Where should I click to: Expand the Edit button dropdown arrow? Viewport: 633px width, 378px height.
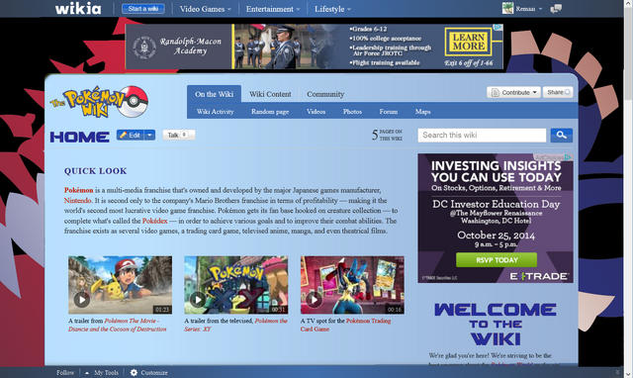[149, 135]
